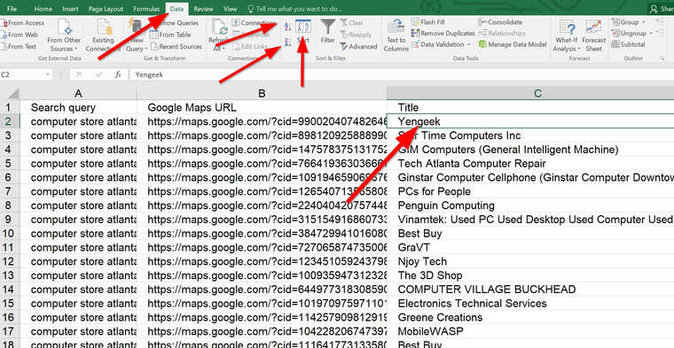This screenshot has height=348, width=674.
Task: Click the Sort A to Z icon
Action: (287, 27)
